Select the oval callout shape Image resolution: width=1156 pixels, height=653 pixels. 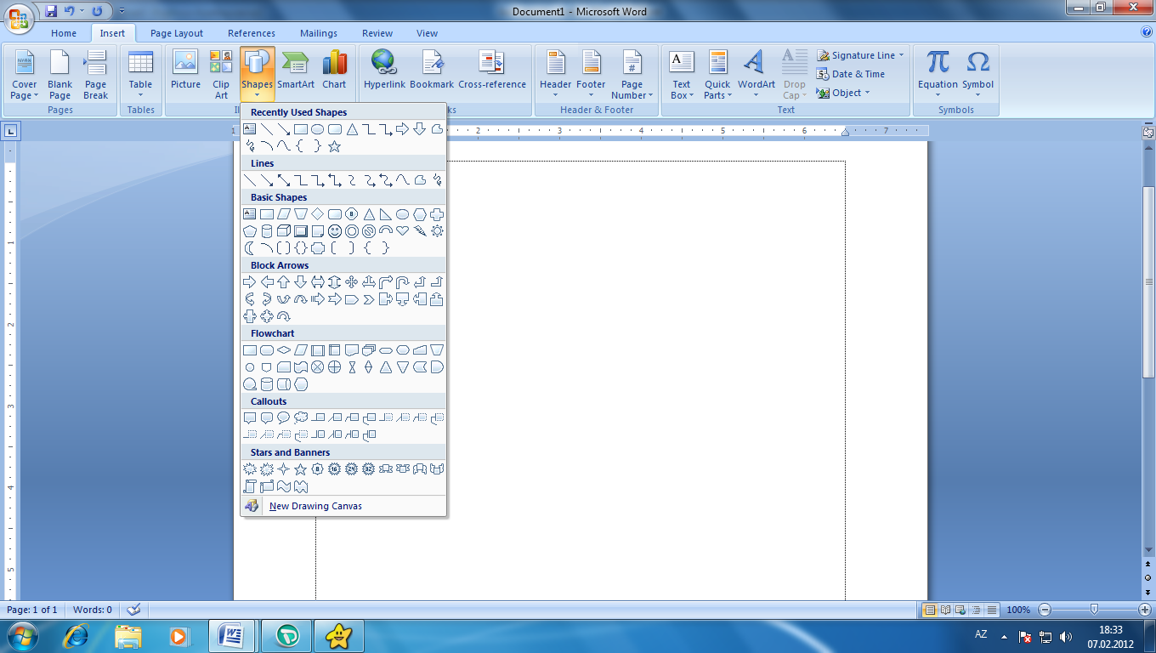click(x=284, y=418)
